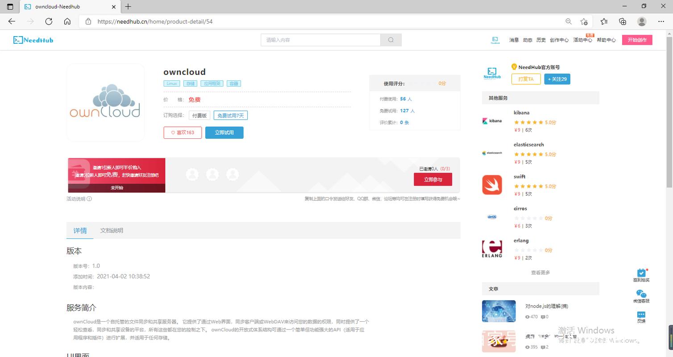Screen dimensions: 673x357
Task: Select the 免费试用7天 purchase option
Action: pos(231,115)
